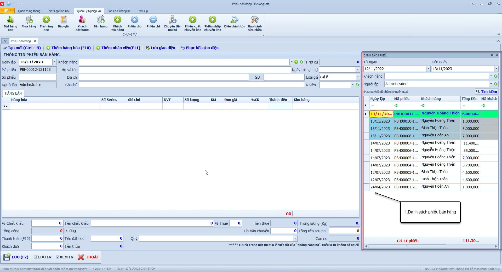Expand the Ngày lập date dropdown

pyautogui.click(x=54, y=62)
